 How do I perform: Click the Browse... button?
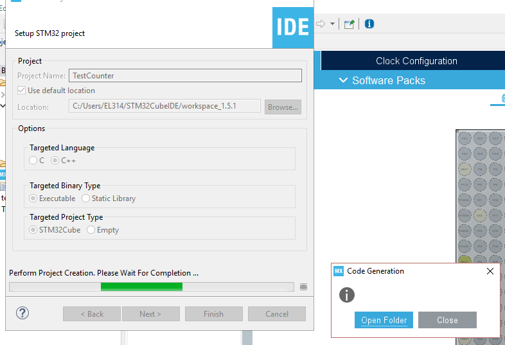(x=283, y=107)
